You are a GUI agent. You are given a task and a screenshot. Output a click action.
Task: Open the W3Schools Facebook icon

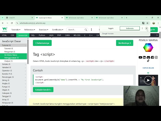[152, 57]
